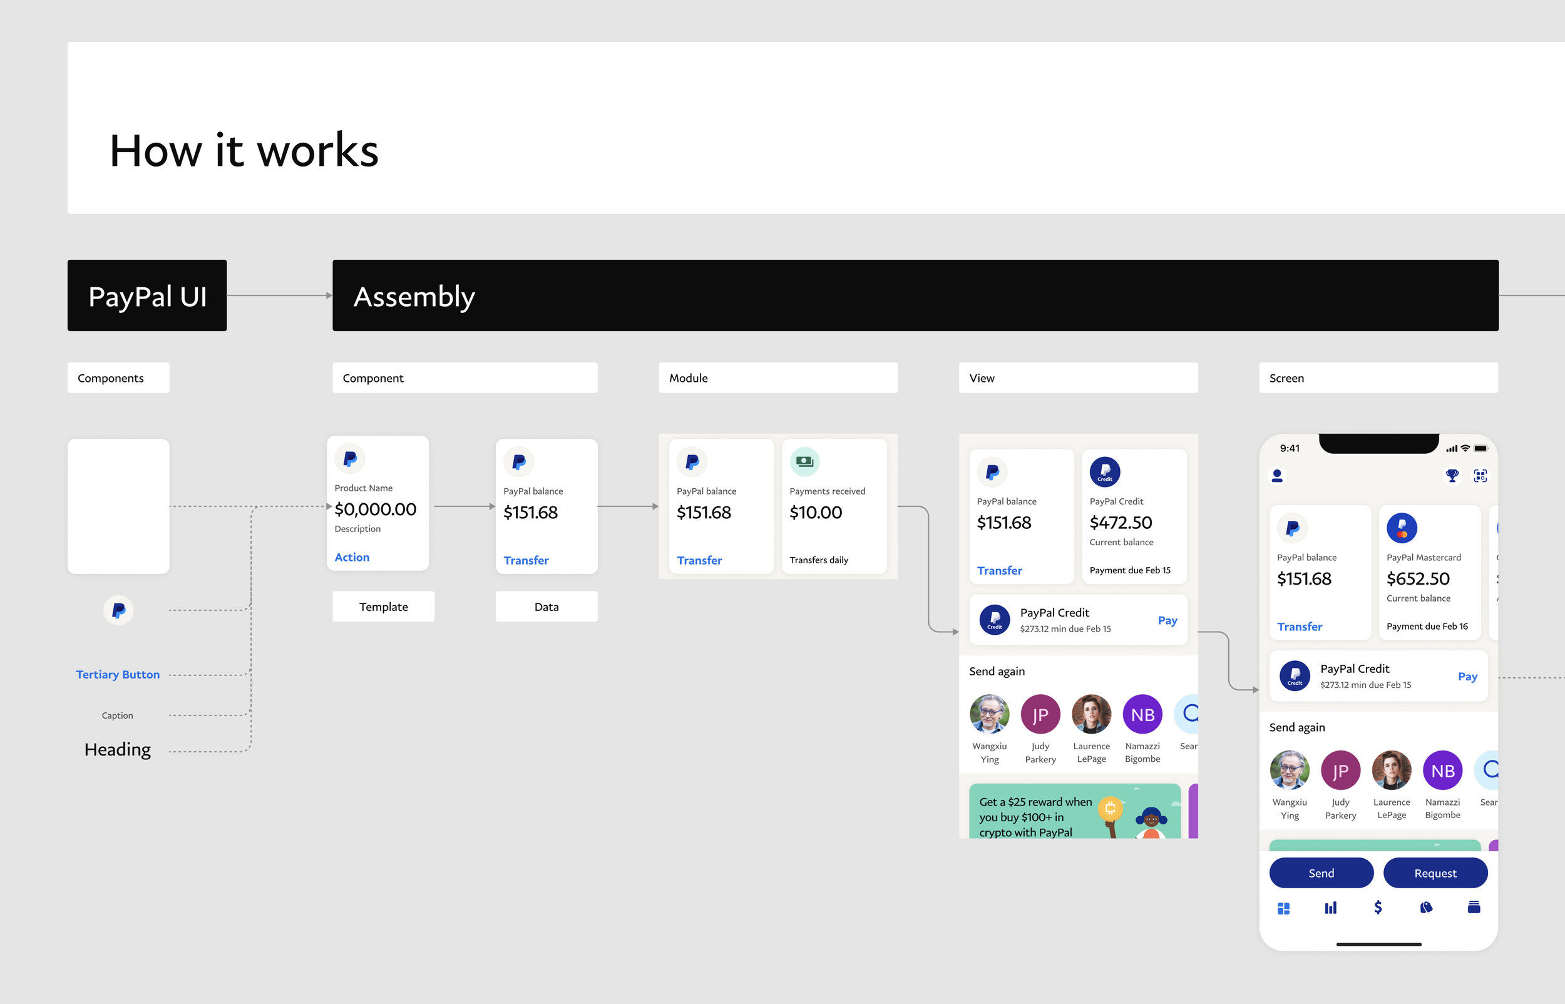Select the Tertiary Button component

(x=118, y=675)
